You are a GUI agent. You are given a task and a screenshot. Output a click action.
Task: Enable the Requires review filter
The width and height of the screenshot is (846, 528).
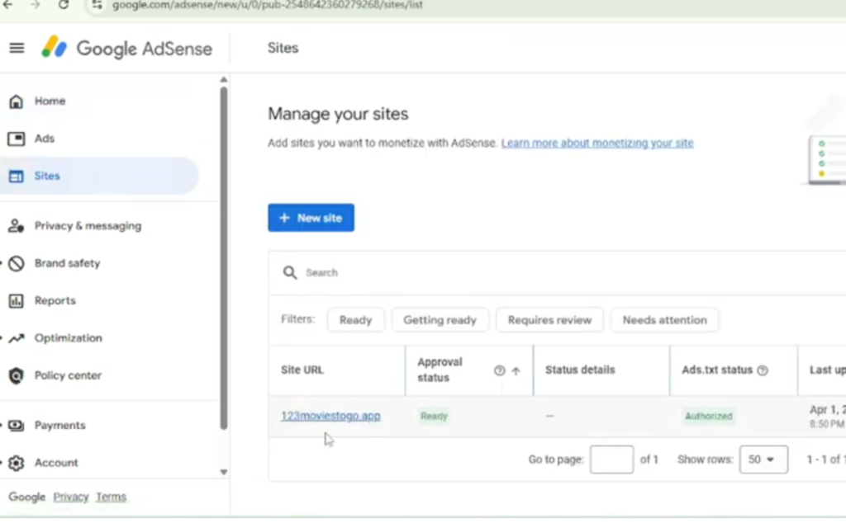[549, 320]
